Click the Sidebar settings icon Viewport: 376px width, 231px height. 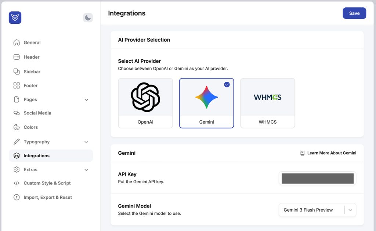click(x=17, y=71)
